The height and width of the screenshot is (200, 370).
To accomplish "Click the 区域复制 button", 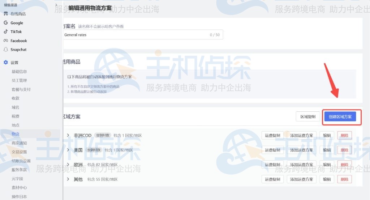I will click(x=308, y=116).
